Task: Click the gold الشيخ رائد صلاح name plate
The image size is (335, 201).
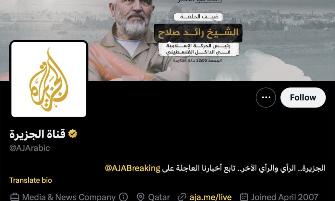Action: pyautogui.click(x=198, y=33)
